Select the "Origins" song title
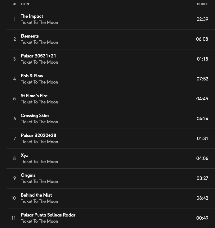The image size is (215, 228). tap(28, 175)
